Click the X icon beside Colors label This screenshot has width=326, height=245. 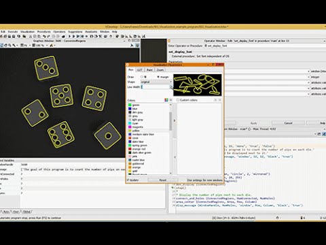(x=171, y=100)
